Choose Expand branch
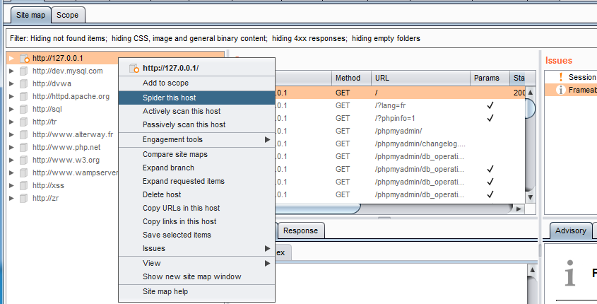 [x=197, y=168]
